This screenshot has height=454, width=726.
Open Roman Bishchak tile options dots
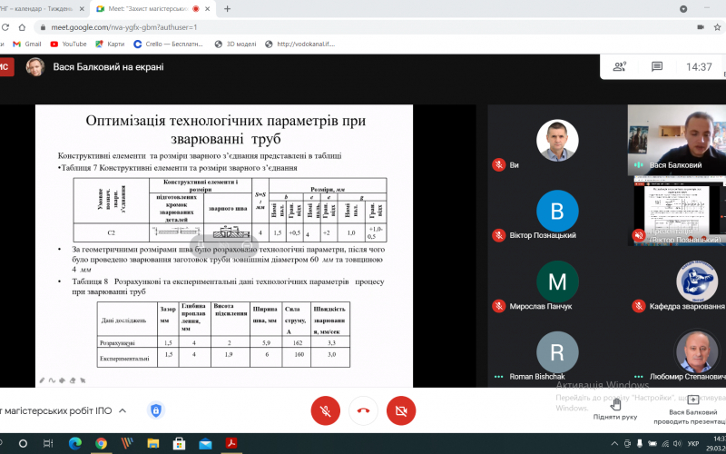point(498,377)
